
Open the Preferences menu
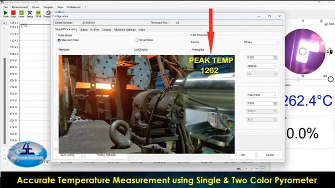tap(74, 7)
